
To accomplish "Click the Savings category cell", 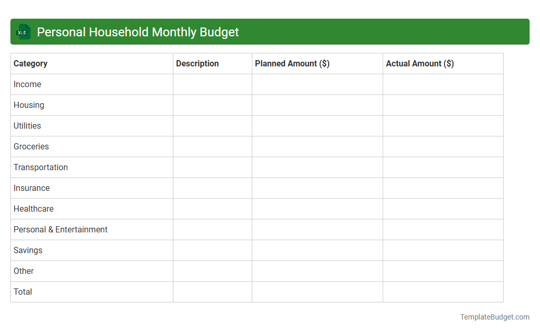I will pos(28,250).
